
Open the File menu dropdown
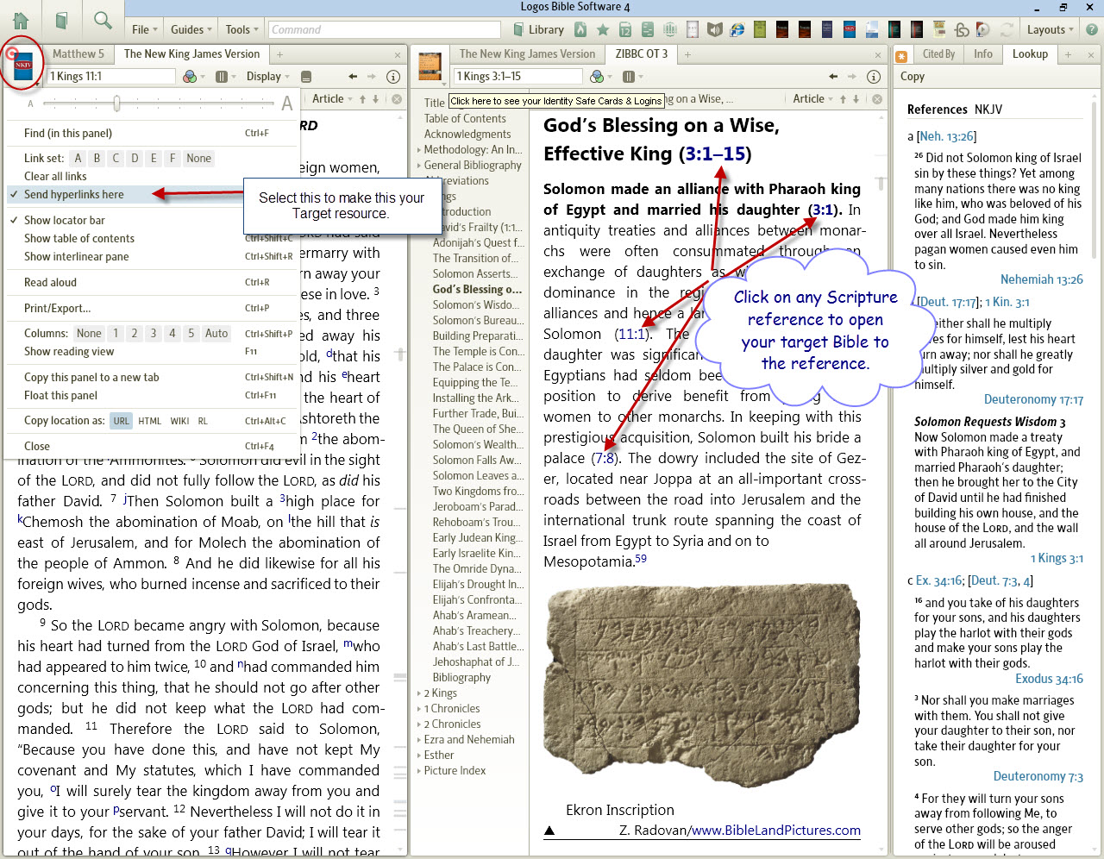[x=144, y=29]
